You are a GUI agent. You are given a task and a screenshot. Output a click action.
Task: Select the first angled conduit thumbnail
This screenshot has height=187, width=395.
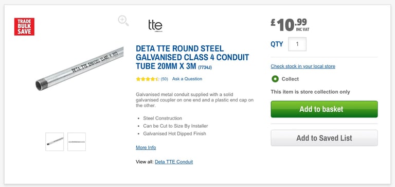(x=55, y=142)
